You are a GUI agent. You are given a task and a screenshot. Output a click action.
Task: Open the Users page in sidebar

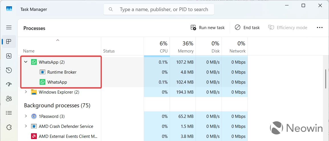point(9,98)
